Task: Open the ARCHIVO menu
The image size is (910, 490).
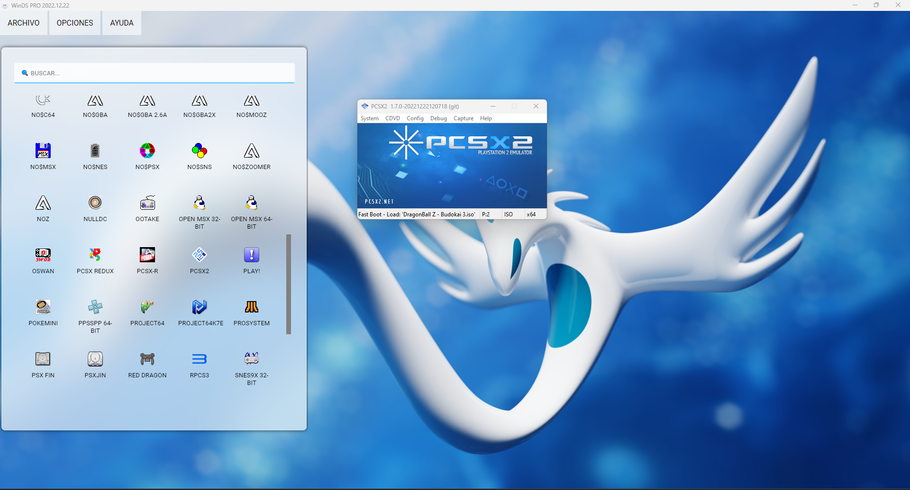Action: tap(24, 23)
